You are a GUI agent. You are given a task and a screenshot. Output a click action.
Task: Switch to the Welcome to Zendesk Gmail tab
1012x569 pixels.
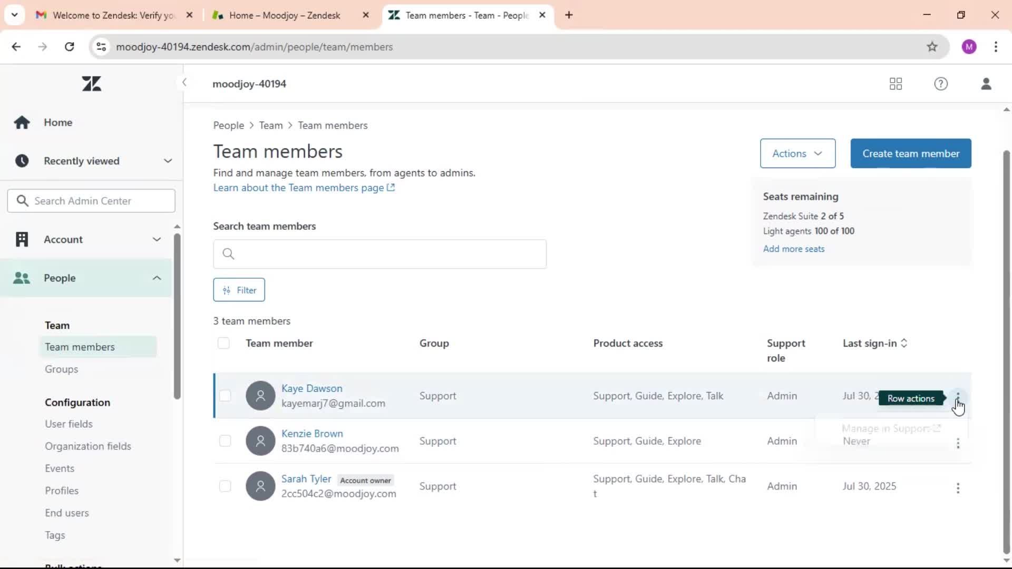tap(114, 15)
